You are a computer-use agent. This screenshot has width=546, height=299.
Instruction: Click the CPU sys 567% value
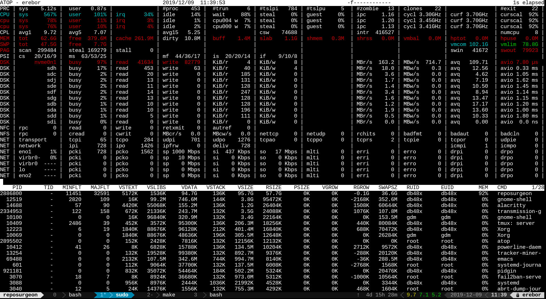pyautogui.click(x=38, y=15)
